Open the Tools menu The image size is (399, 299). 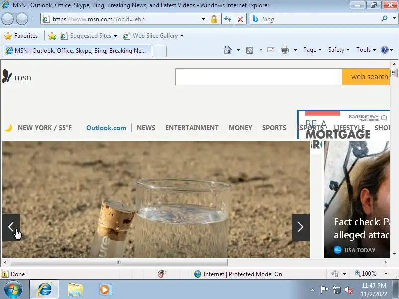coord(366,50)
